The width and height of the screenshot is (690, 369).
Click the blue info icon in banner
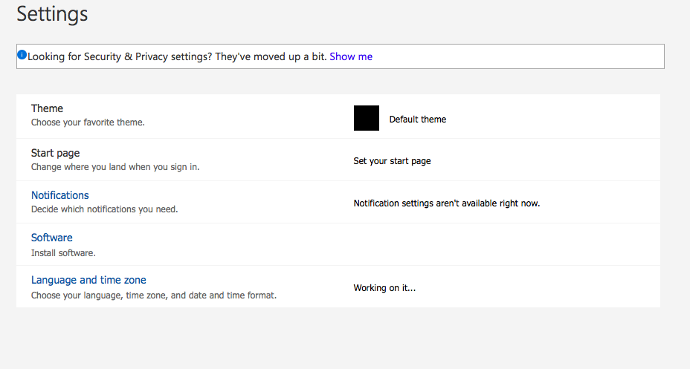click(x=22, y=55)
